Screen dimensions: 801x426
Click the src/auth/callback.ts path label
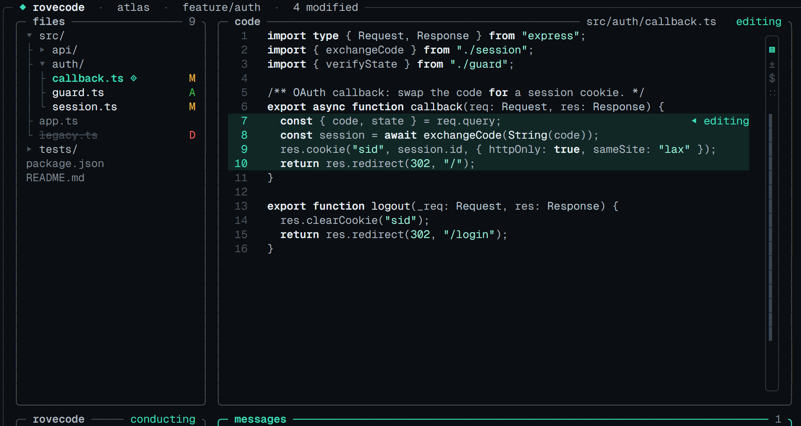pos(651,21)
